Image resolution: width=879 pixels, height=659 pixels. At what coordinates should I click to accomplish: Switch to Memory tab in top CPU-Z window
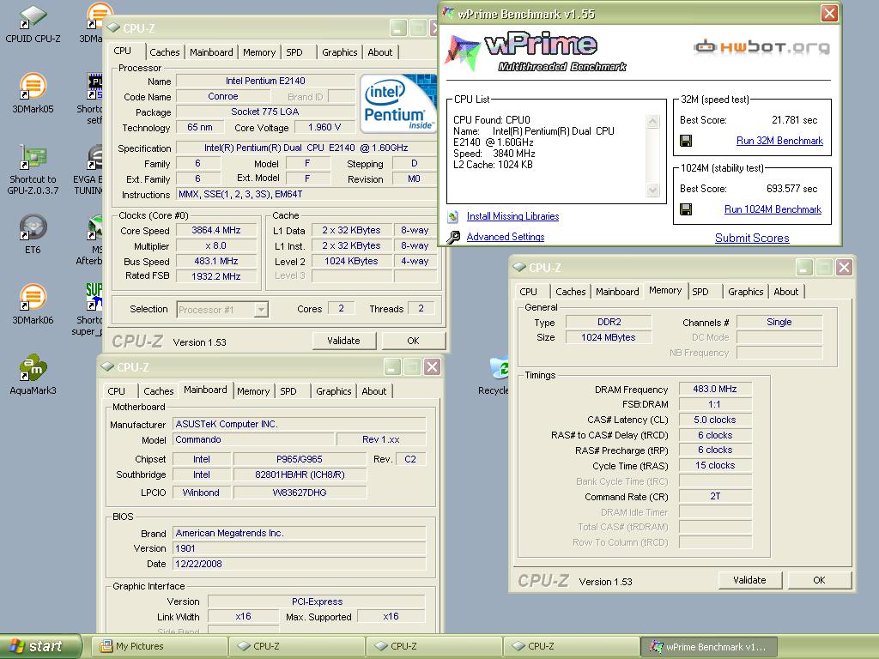pyautogui.click(x=259, y=52)
